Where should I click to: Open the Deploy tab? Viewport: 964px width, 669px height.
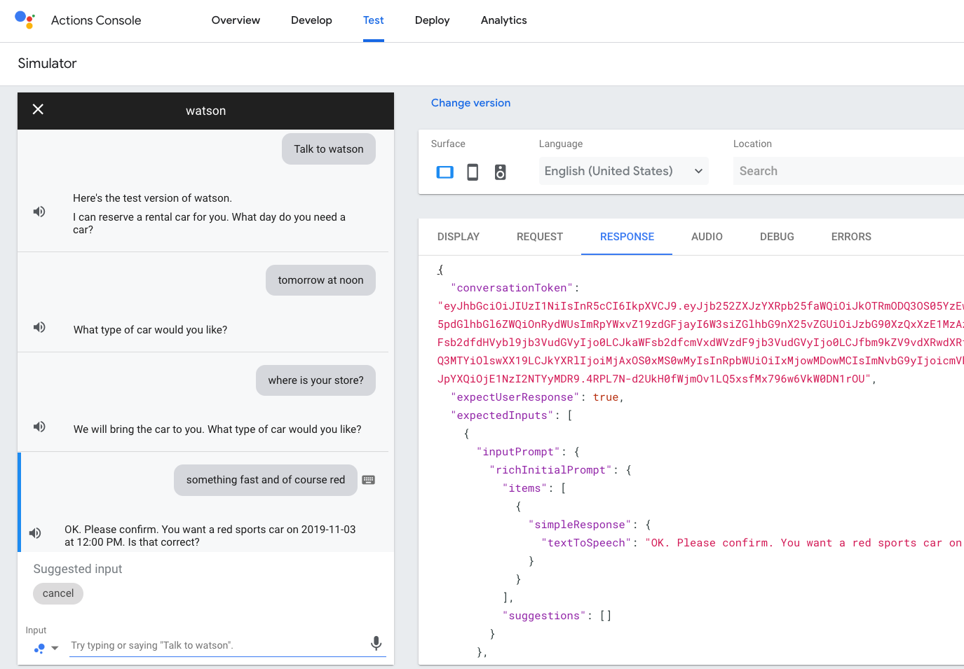(x=433, y=20)
